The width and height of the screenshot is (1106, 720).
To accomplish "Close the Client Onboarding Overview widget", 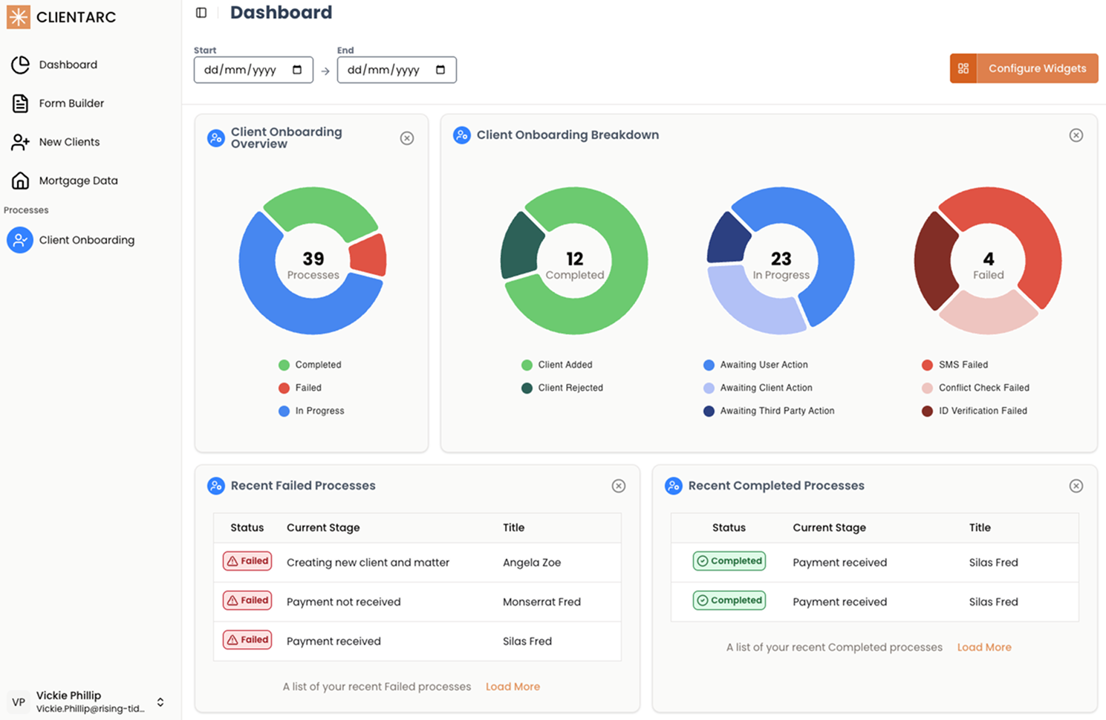I will 407,138.
